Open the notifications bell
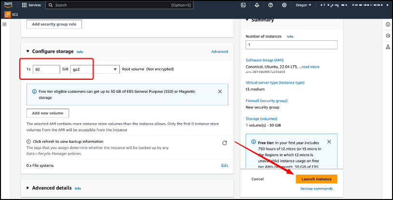Viewport: 393px width, 200px height. 257,5
